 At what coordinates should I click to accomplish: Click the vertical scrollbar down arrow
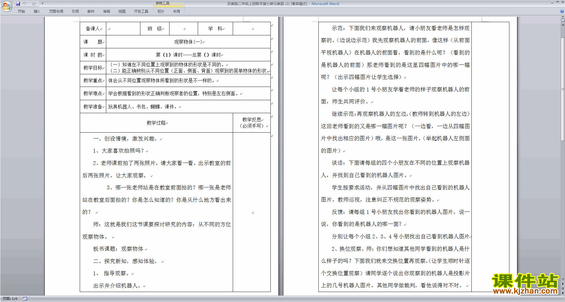click(563, 279)
